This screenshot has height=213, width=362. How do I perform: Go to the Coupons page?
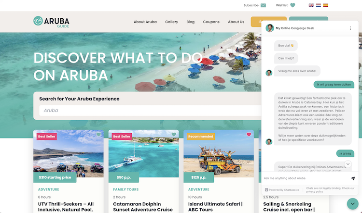[211, 22]
